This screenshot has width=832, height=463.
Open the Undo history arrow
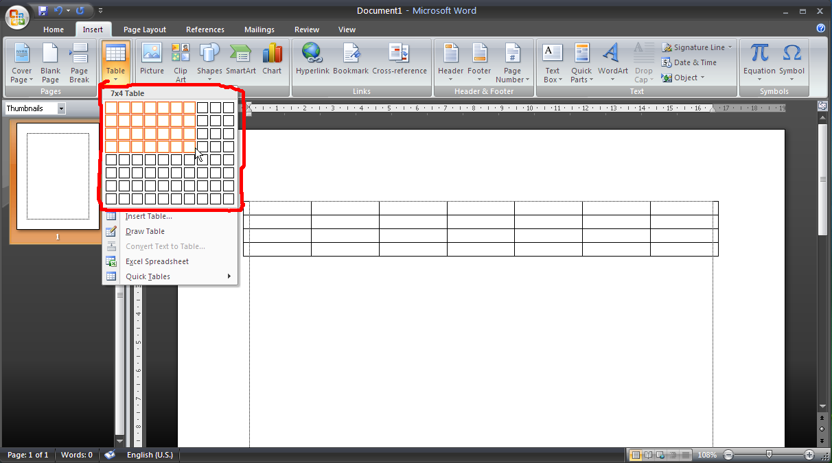(68, 10)
